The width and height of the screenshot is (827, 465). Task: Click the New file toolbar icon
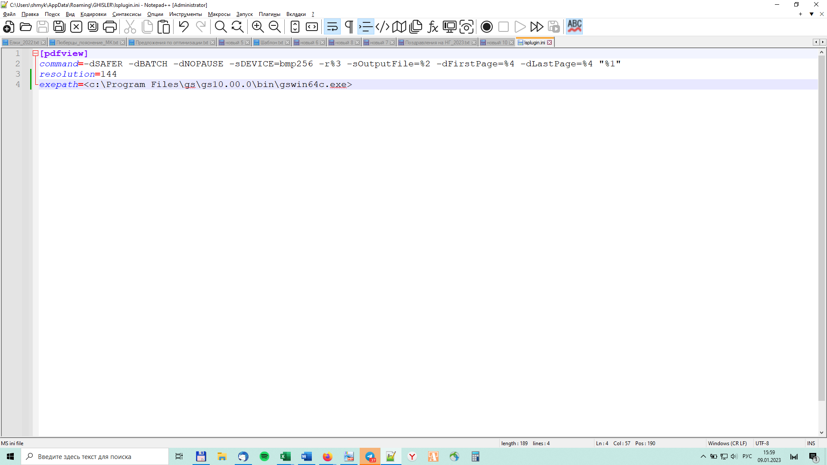tap(9, 27)
